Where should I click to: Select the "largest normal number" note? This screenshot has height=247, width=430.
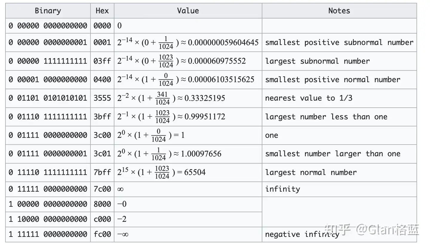pos(311,172)
